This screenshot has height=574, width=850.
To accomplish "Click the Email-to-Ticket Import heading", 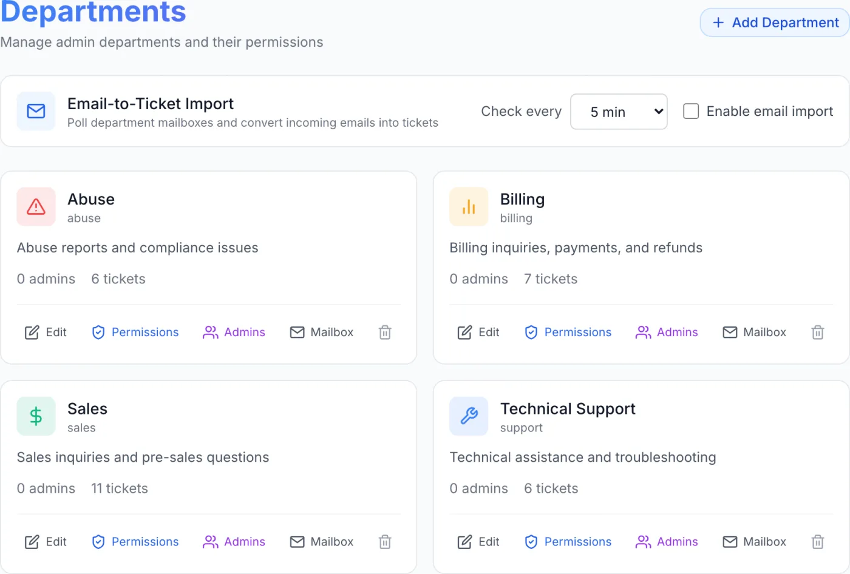I will point(151,104).
